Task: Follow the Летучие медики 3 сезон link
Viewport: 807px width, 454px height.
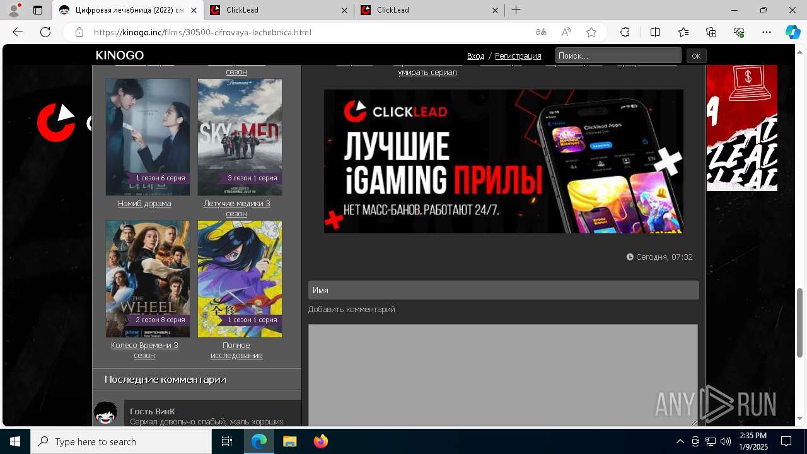Action: [236, 209]
